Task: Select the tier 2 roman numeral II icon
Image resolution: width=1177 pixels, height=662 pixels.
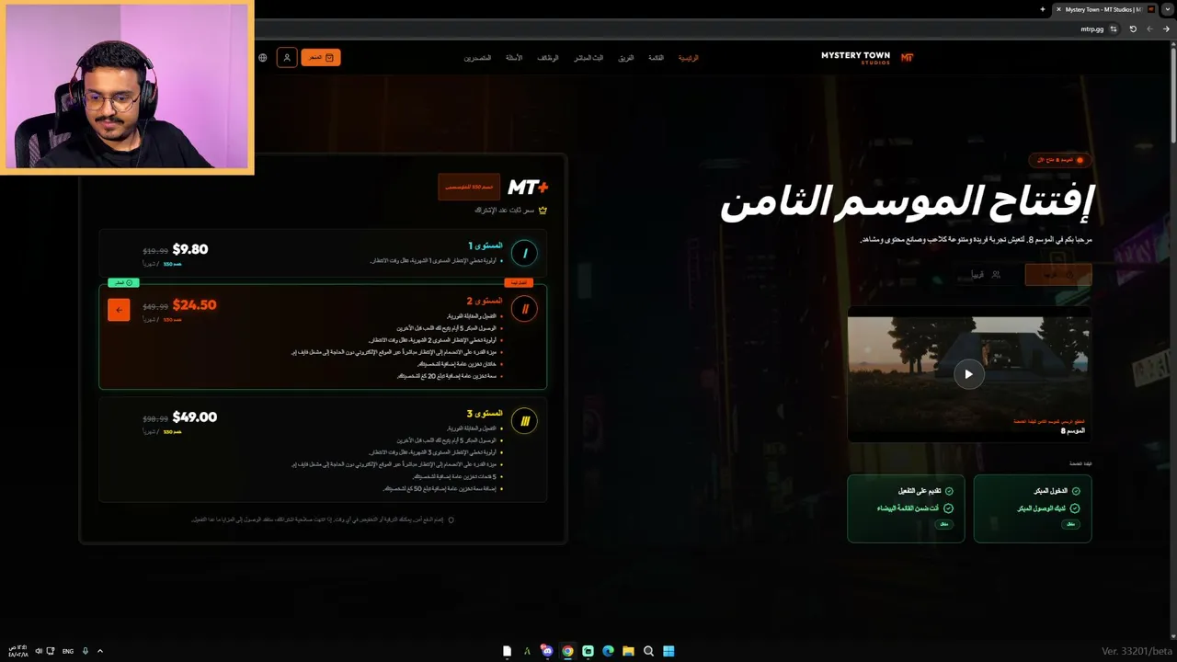Action: point(525,309)
